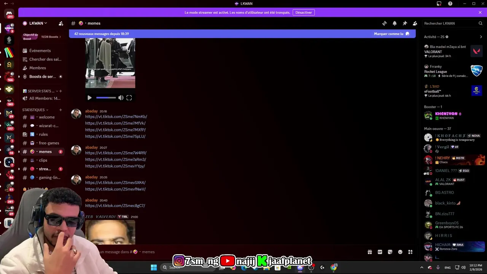Click the Désactiver streamer mode button
Viewport: 487px width, 274px height.
click(304, 13)
